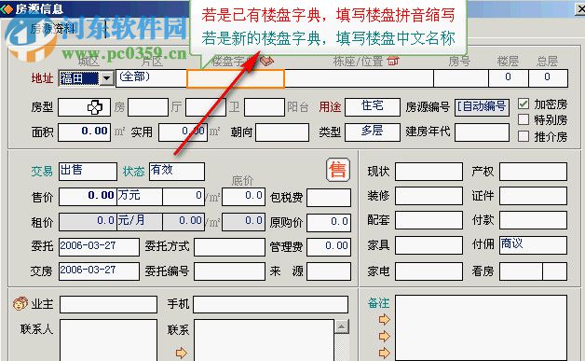Click the 栋座/位置 input field
This screenshot has height=361, width=585.
359,78
